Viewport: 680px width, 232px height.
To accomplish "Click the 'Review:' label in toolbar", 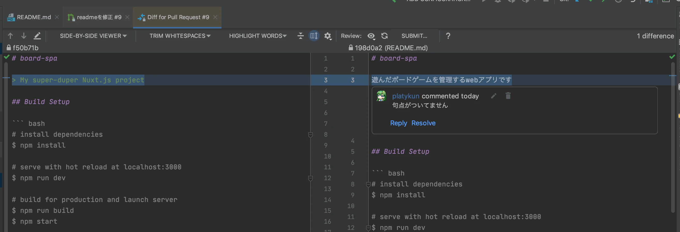I will pyautogui.click(x=351, y=36).
